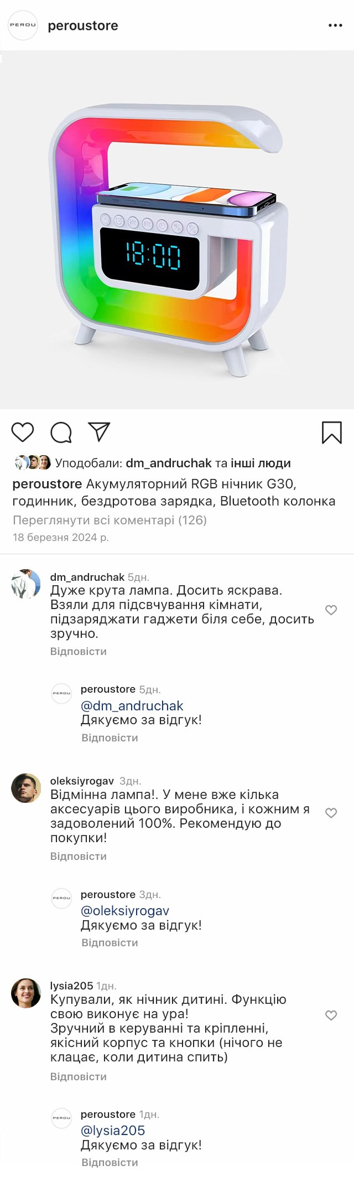View lysia205's profile avatar
The height and width of the screenshot is (1181, 354).
pos(26,993)
